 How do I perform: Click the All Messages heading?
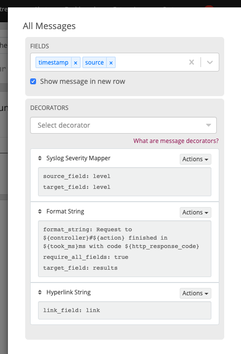tap(49, 26)
